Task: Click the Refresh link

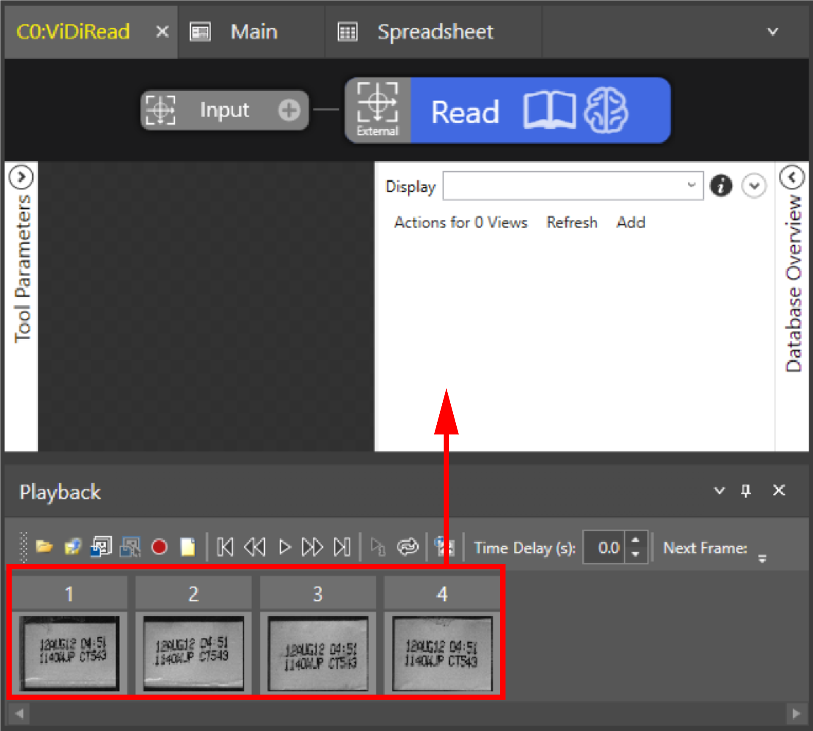Action: [572, 222]
